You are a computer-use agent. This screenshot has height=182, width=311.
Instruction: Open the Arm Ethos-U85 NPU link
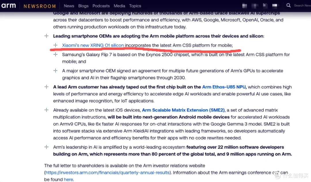pyautogui.click(x=224, y=87)
